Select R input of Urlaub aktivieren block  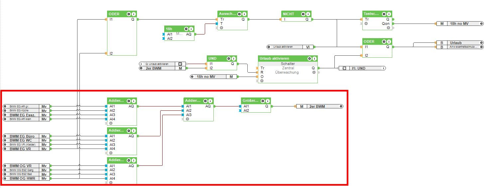(x=262, y=72)
